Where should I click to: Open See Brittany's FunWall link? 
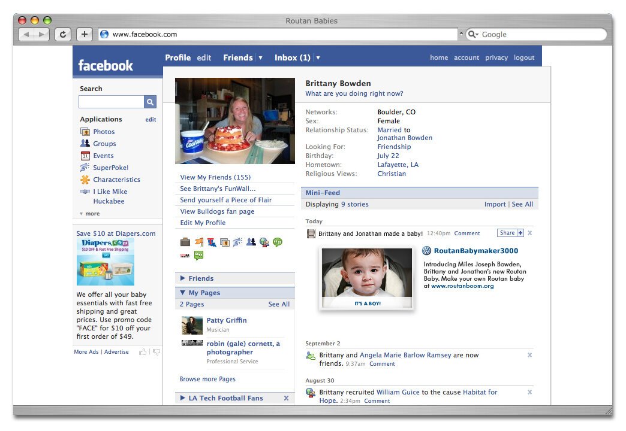pyautogui.click(x=218, y=189)
